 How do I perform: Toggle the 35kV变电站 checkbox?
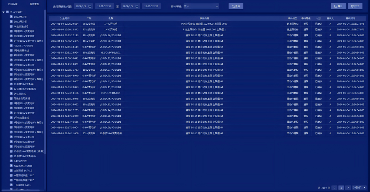[x=7, y=12]
